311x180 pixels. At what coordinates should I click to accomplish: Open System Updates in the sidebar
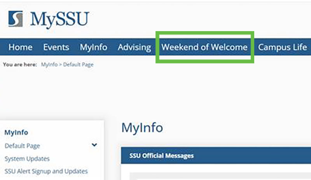click(x=27, y=159)
